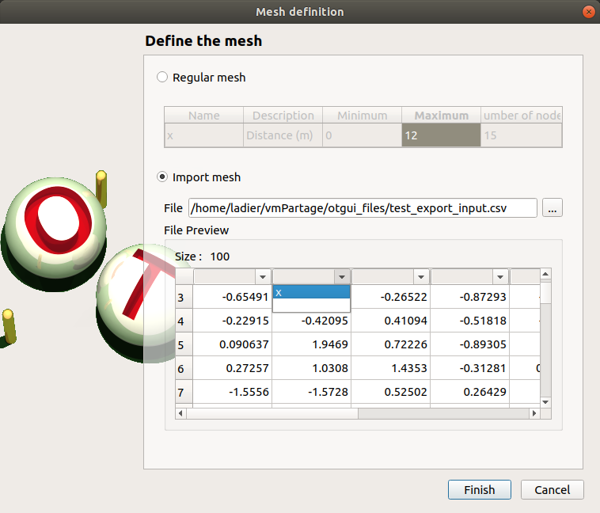Click the Maximum cell with value 12
The width and height of the screenshot is (600, 513).
point(441,135)
